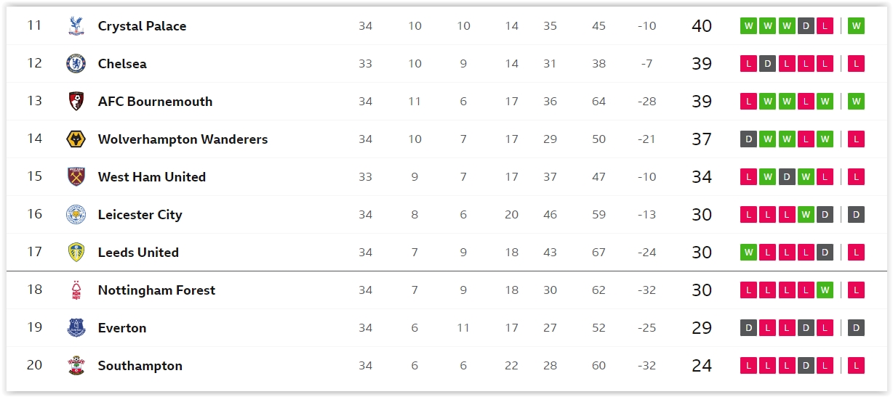Open the Leicester City team link
Screen dimensions: 893x397
pyautogui.click(x=140, y=215)
